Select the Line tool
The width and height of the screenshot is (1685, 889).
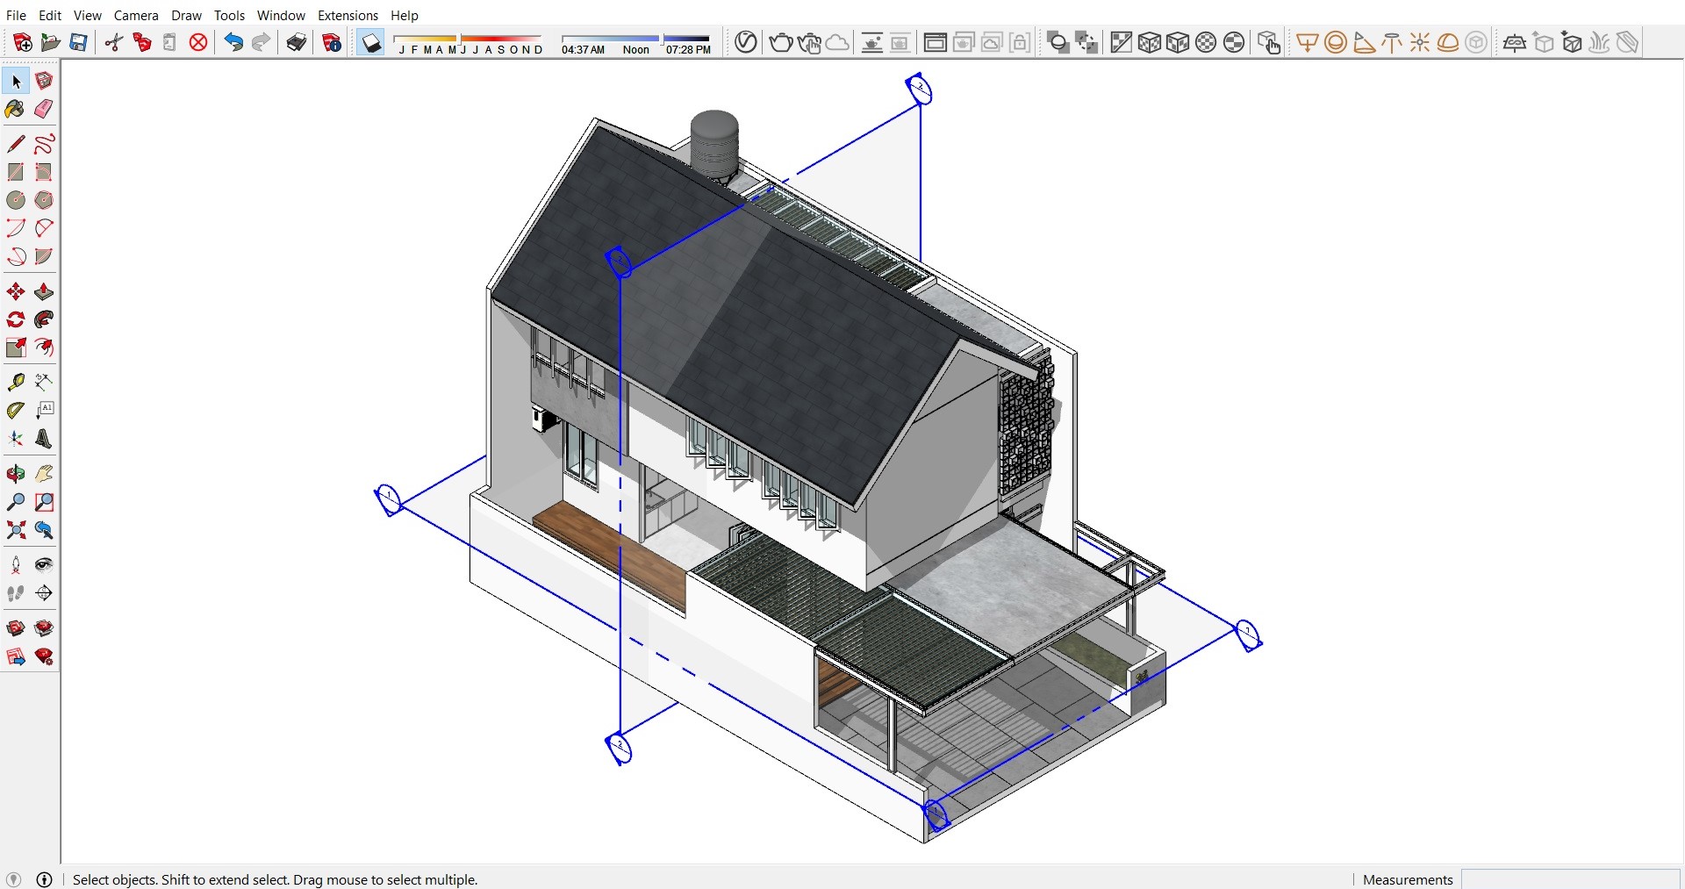coord(15,144)
